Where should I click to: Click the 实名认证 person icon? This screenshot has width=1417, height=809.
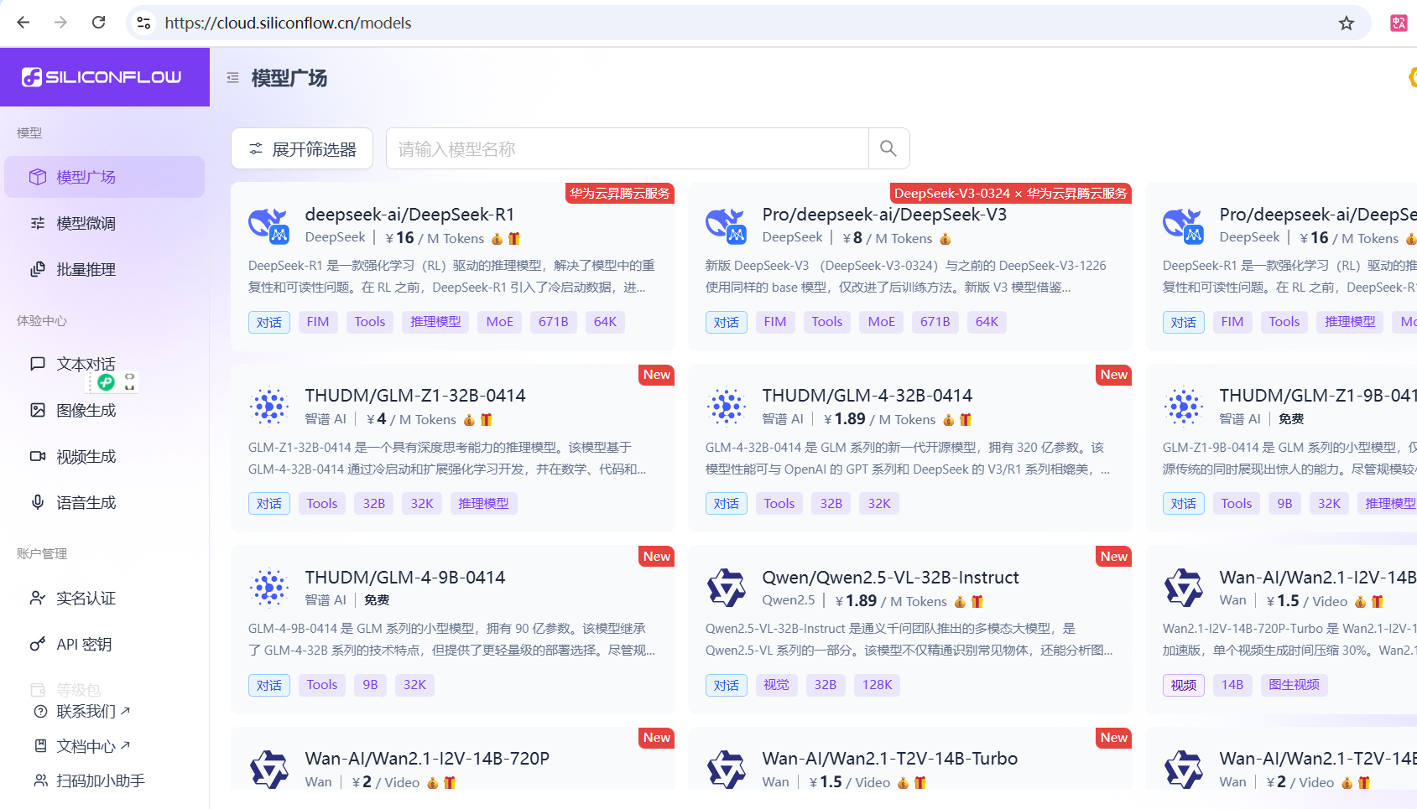pyautogui.click(x=38, y=598)
